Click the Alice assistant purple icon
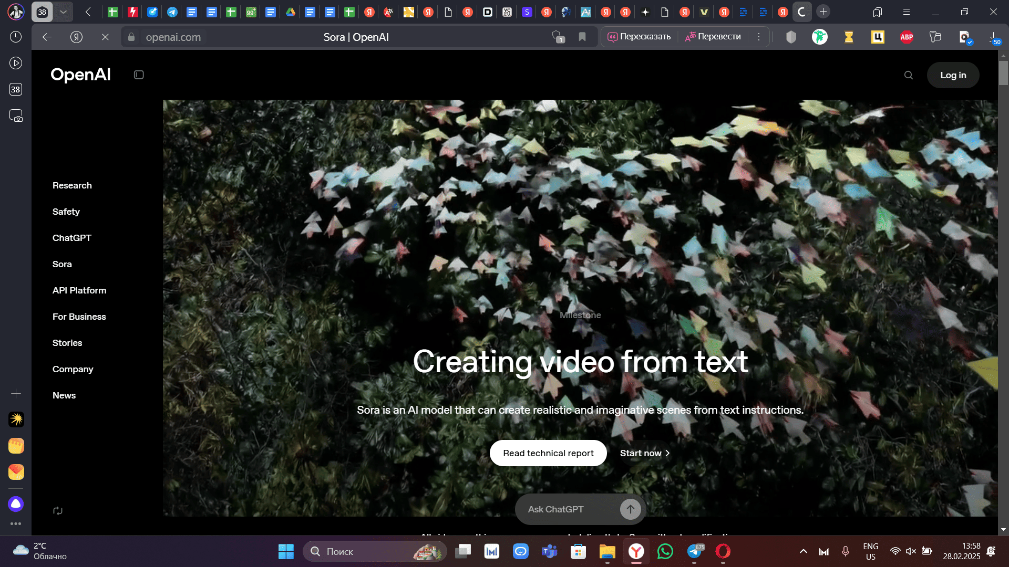Image resolution: width=1009 pixels, height=567 pixels. pyautogui.click(x=16, y=504)
